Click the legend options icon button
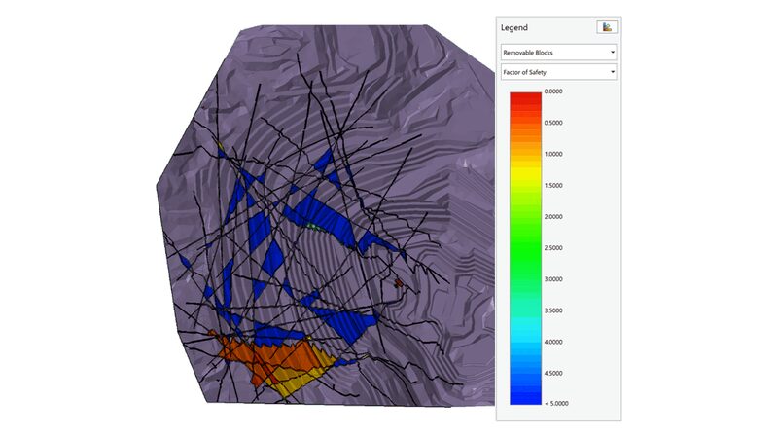The width and height of the screenshot is (778, 438). point(607,27)
